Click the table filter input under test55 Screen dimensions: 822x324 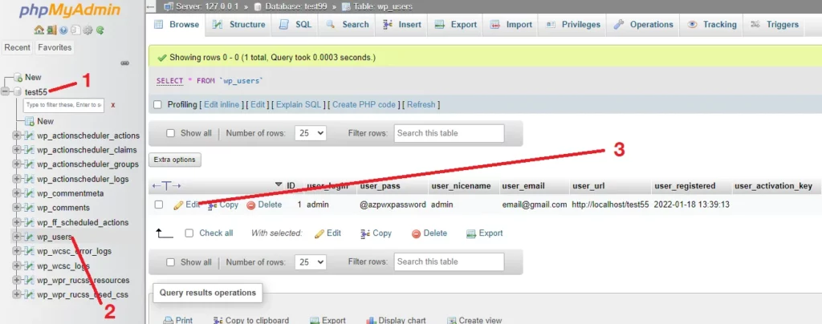64,105
